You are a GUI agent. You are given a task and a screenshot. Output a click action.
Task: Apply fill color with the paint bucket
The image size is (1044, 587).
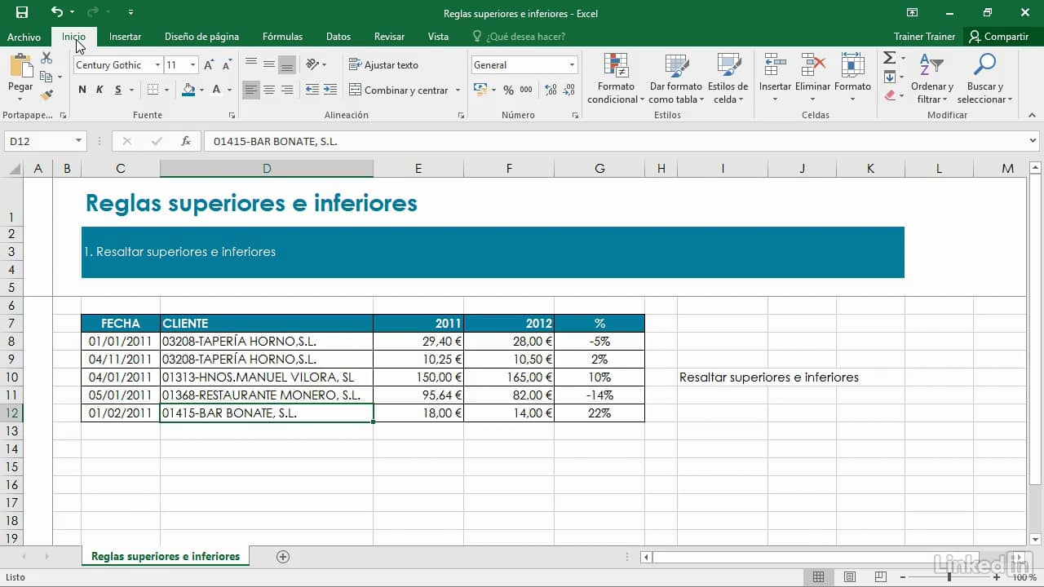click(x=188, y=90)
